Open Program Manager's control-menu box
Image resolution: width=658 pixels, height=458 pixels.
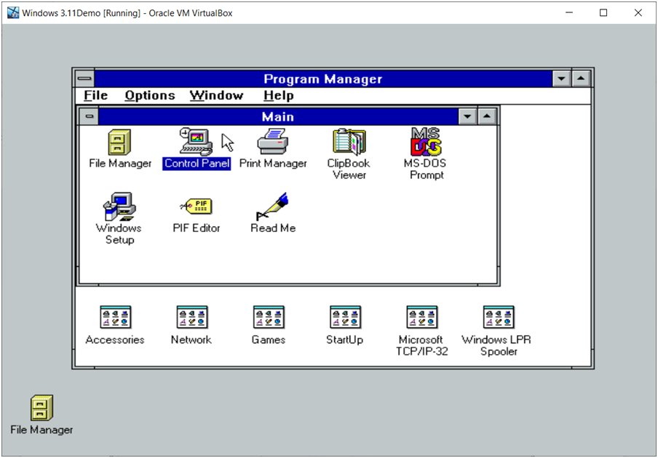pyautogui.click(x=84, y=79)
